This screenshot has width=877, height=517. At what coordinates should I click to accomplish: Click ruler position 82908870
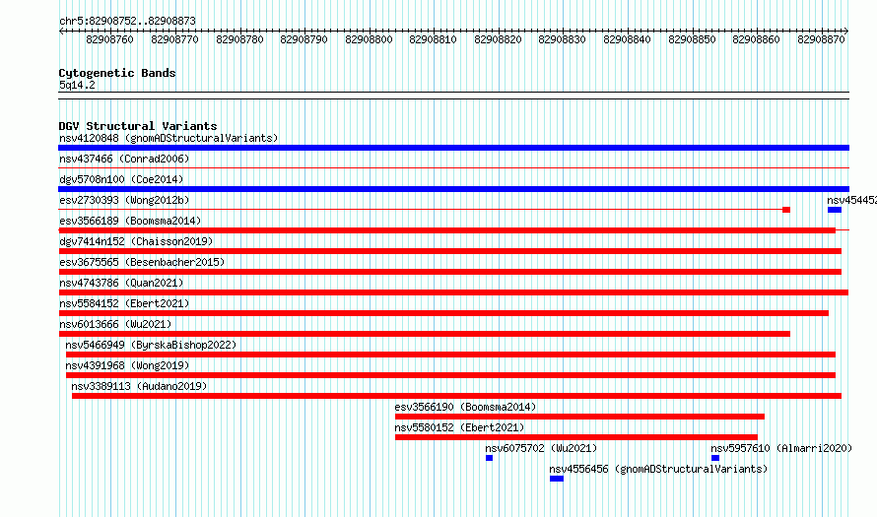821,39
